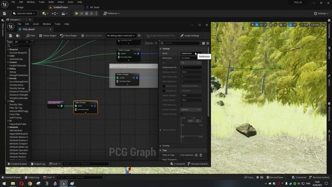
Task: Toggle the first checkbox below the numeric fields
Action: click(164, 86)
